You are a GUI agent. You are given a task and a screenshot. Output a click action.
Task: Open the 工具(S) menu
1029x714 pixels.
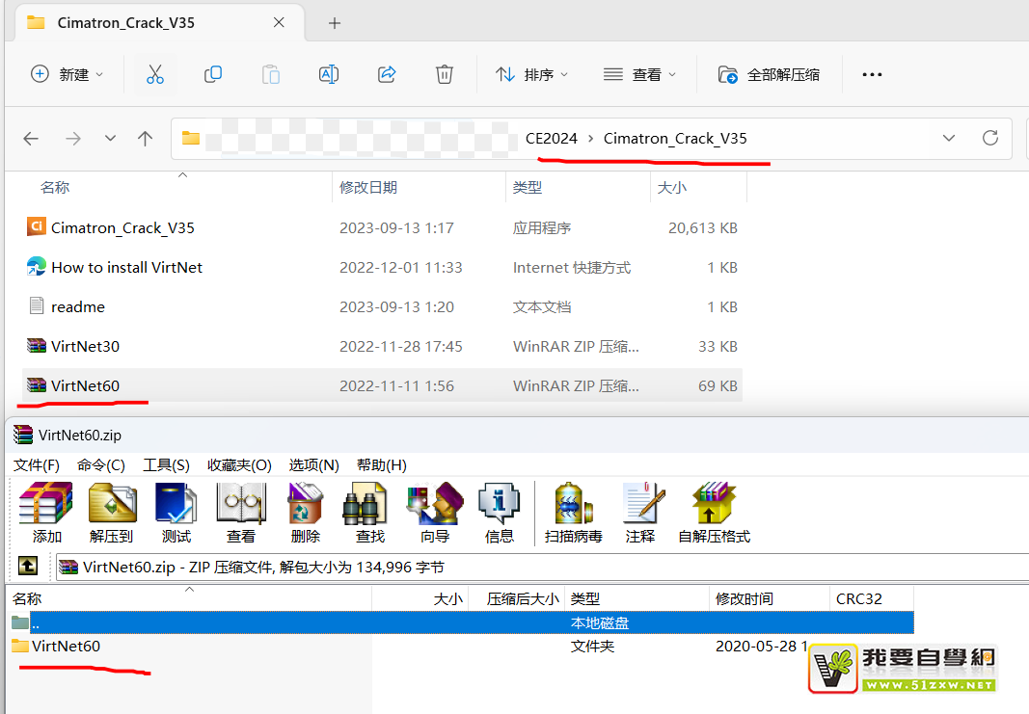point(166,465)
